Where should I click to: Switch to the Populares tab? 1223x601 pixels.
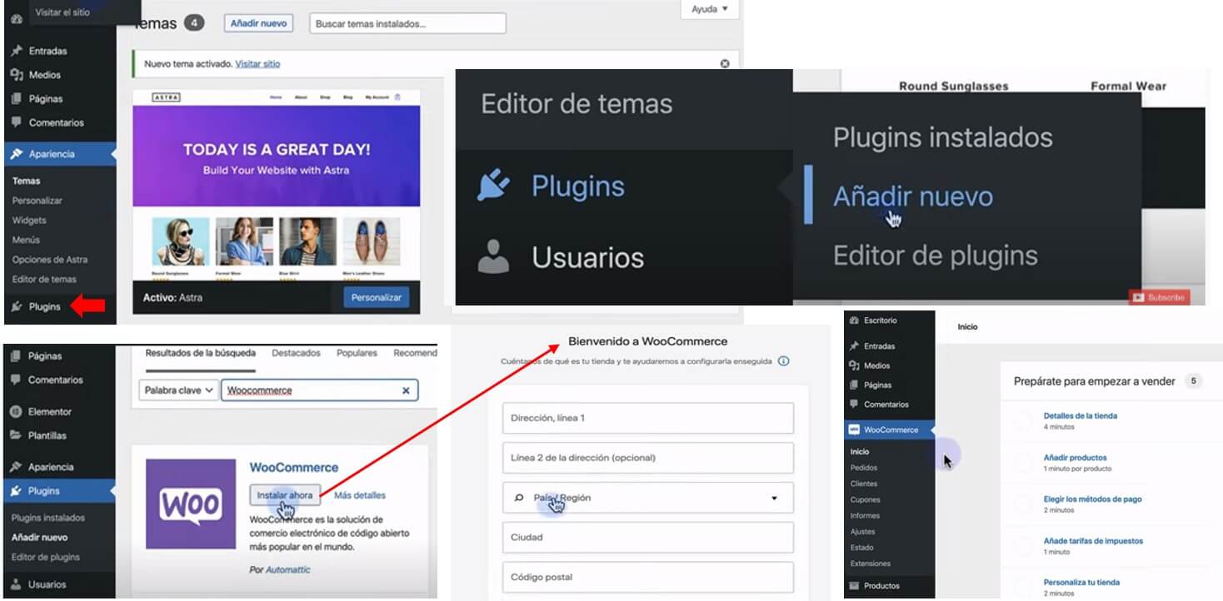point(356,353)
